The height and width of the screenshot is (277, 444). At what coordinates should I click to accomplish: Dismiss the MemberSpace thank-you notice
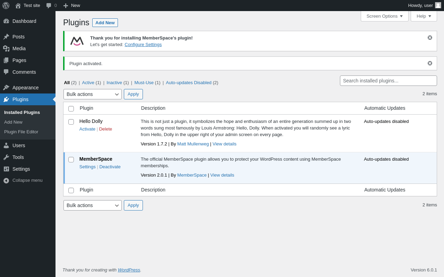[430, 38]
